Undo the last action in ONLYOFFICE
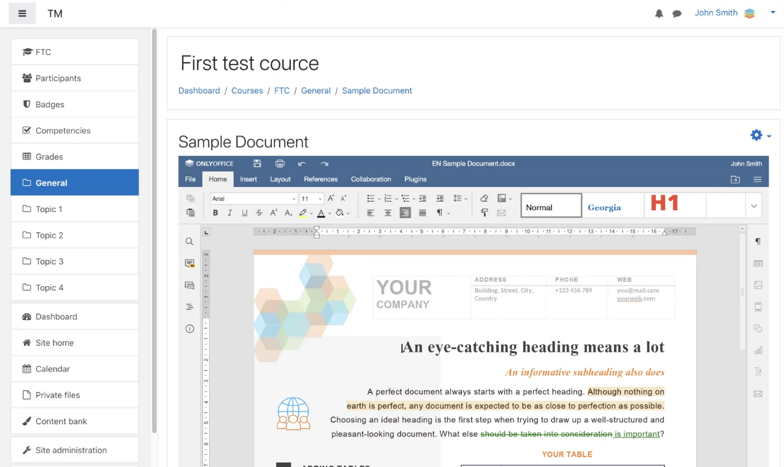 [302, 164]
